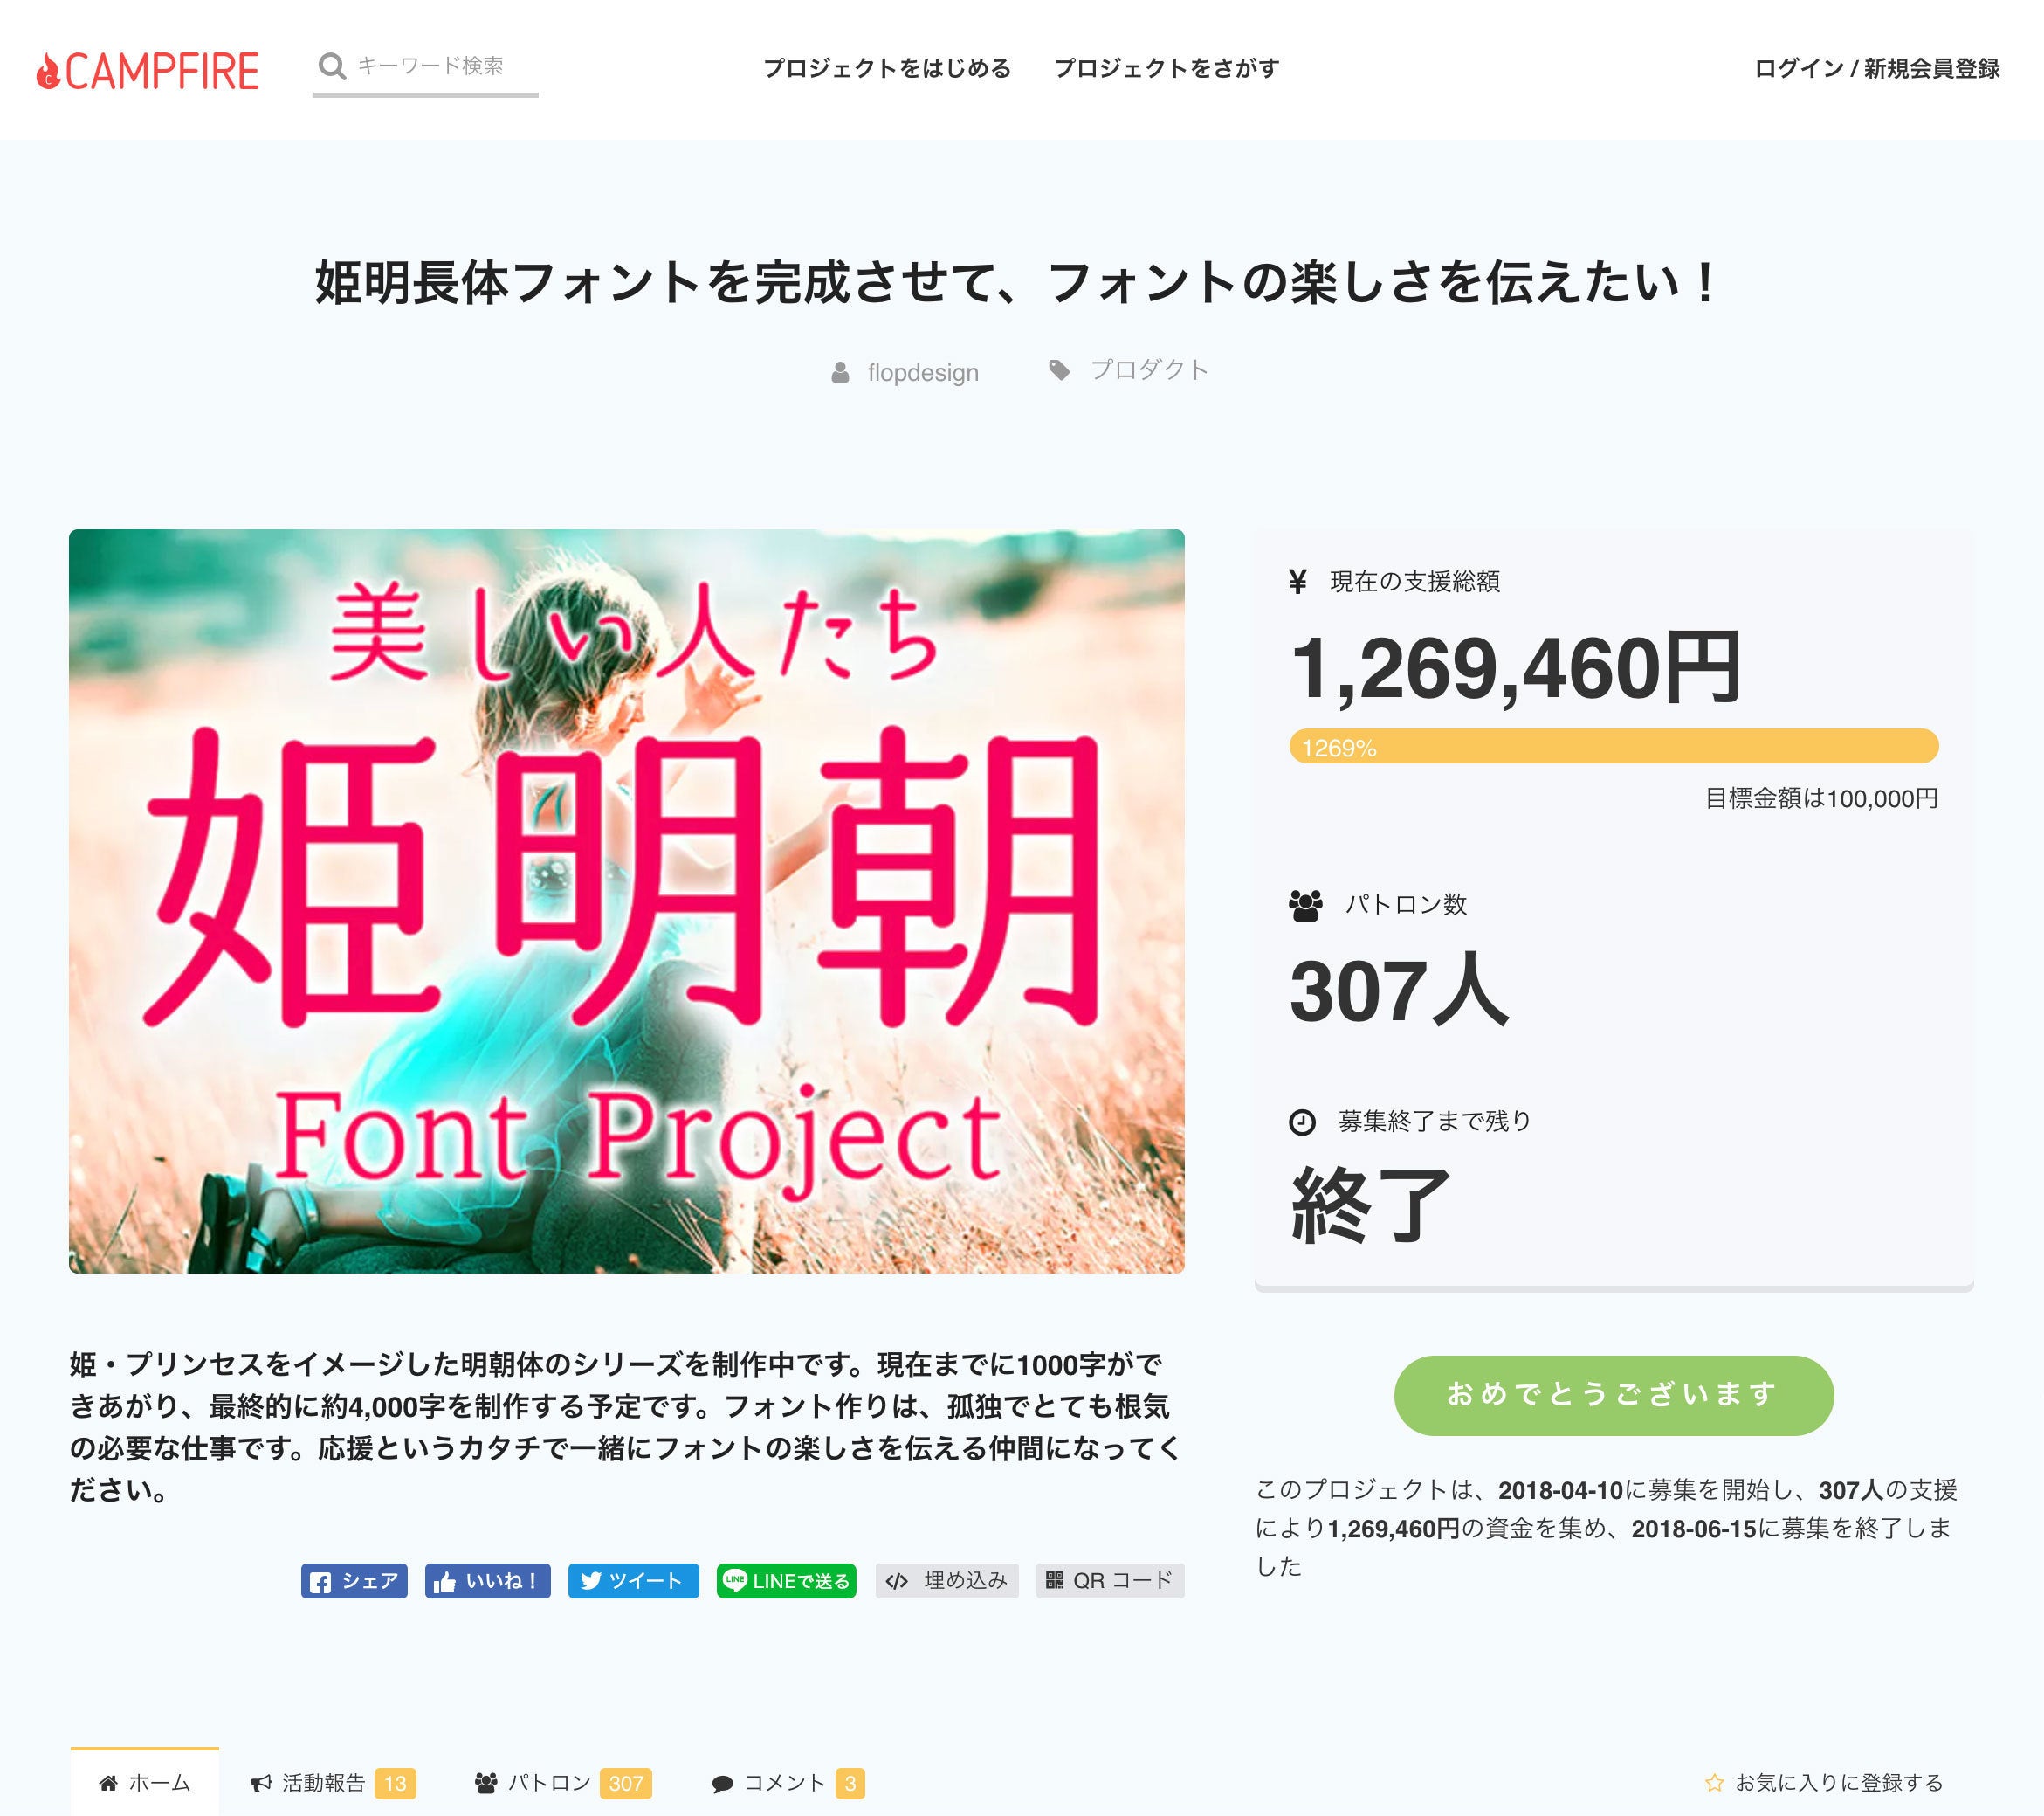Switch to the ホーム tab

pyautogui.click(x=145, y=1782)
